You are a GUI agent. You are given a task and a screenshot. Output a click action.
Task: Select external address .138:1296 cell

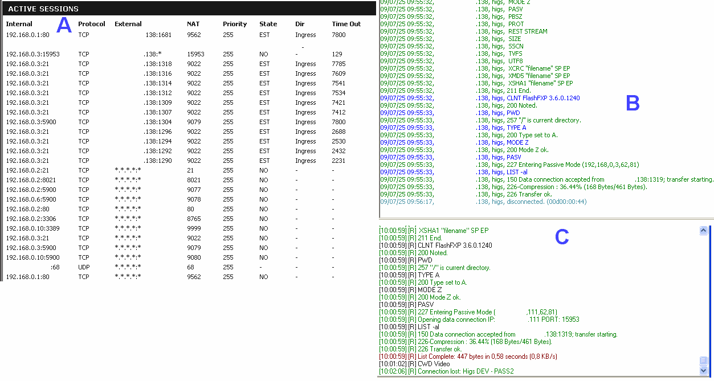click(x=158, y=132)
